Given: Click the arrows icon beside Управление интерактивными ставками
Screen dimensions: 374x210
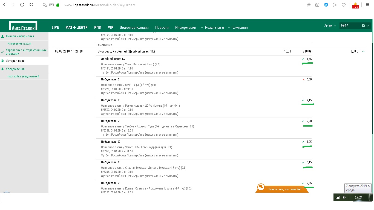Looking at the screenshot, I should click(x=2, y=52).
